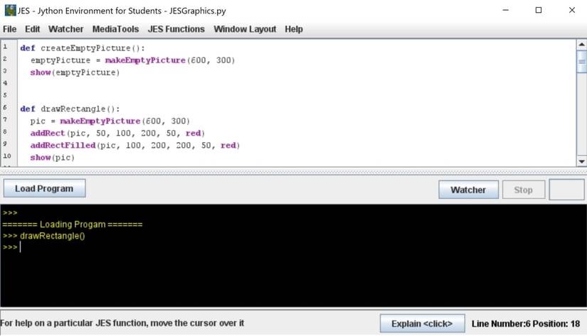Click the Explain <click> button
Viewport: 587px width, 336px height.
(x=422, y=323)
